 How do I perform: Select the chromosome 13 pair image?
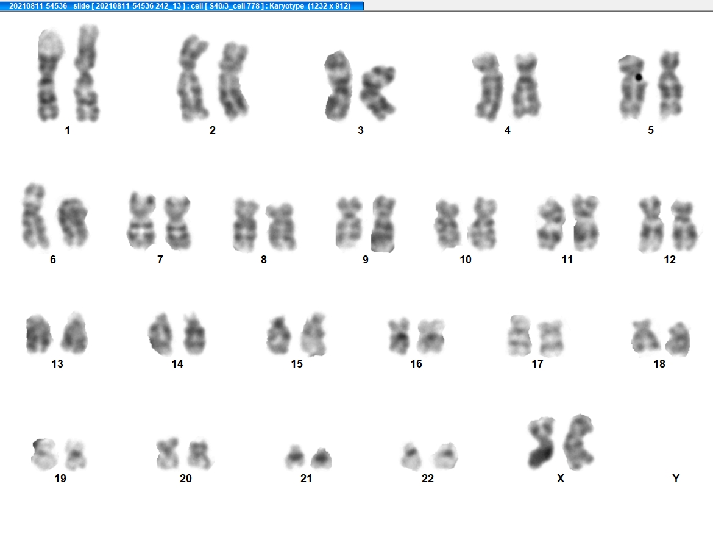[57, 333]
